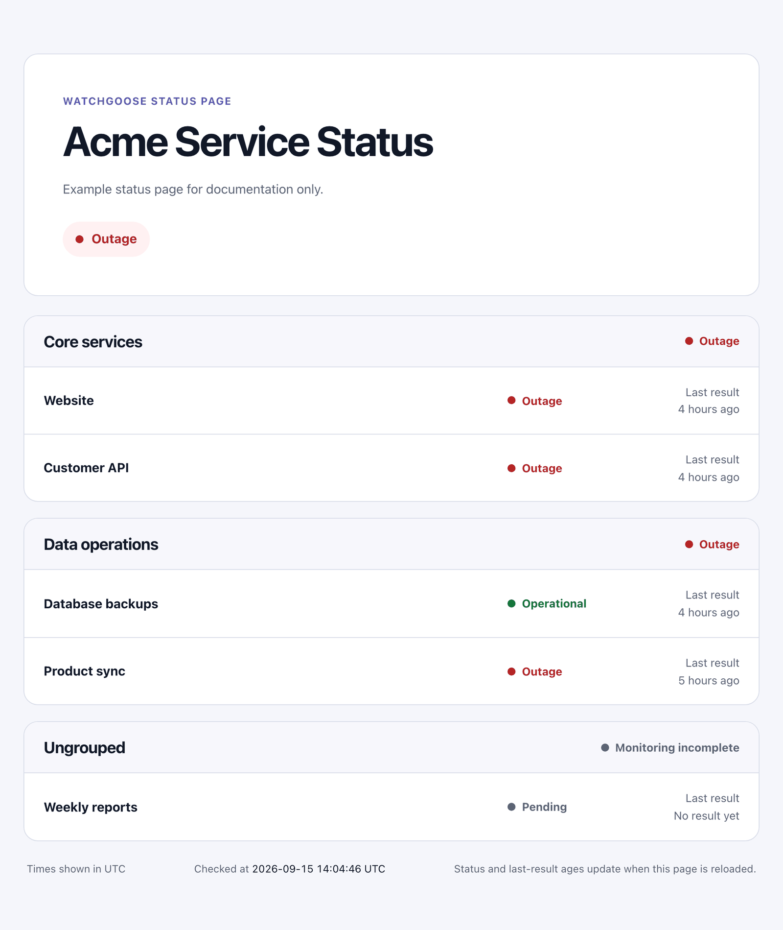Select the Database backups service name

pyautogui.click(x=101, y=604)
